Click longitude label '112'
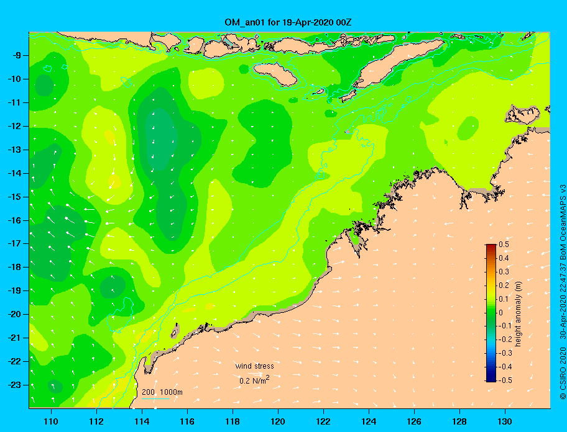The height and width of the screenshot is (432, 567). click(96, 421)
